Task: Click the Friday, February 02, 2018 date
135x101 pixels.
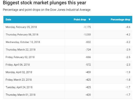Action: coord(20,57)
